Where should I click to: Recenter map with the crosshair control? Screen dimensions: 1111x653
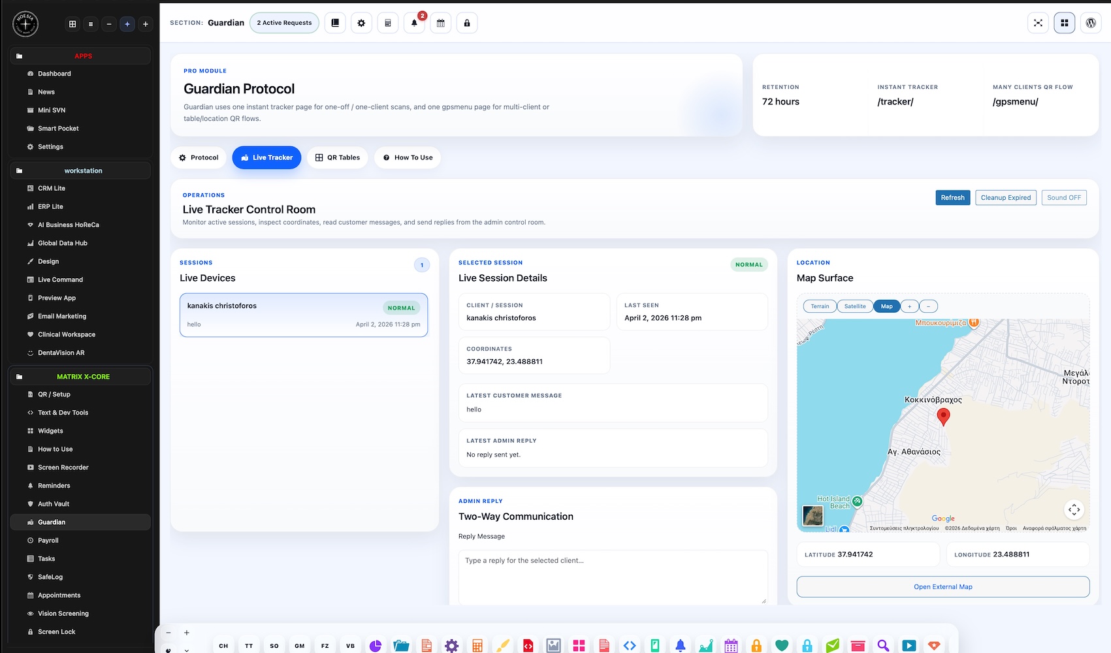[1074, 509]
